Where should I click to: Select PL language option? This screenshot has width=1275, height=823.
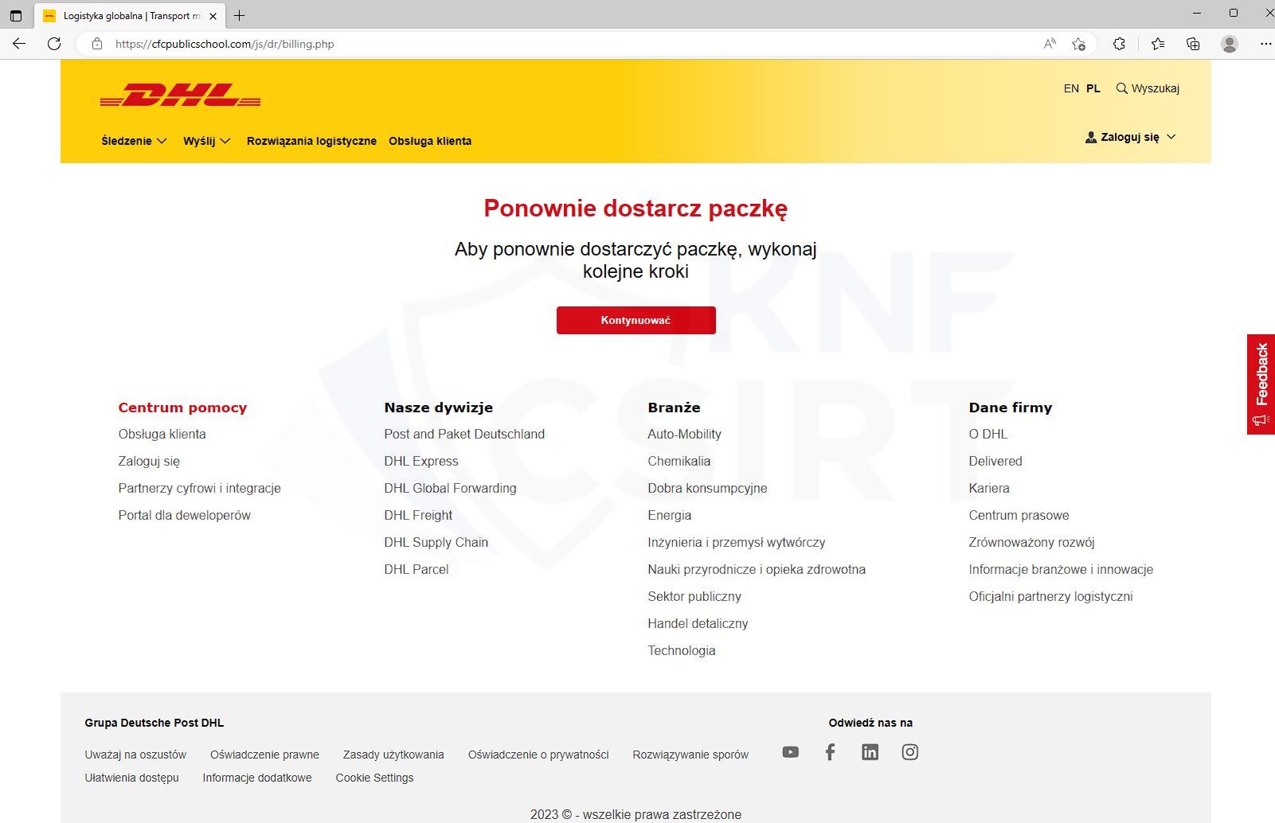[1093, 88]
